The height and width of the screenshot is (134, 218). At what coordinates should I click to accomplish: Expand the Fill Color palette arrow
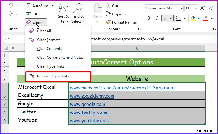click(x=199, y=18)
